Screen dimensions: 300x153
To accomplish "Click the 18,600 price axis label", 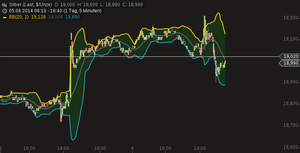I will pos(291,147).
